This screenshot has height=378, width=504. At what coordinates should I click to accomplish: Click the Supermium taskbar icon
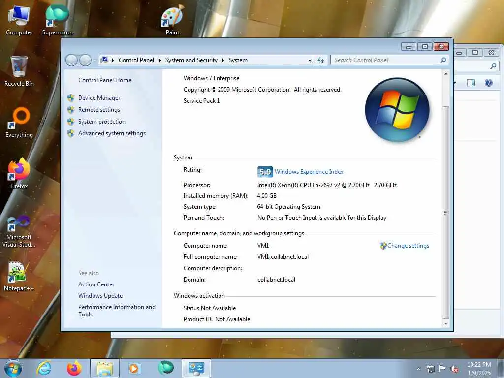[165, 368]
